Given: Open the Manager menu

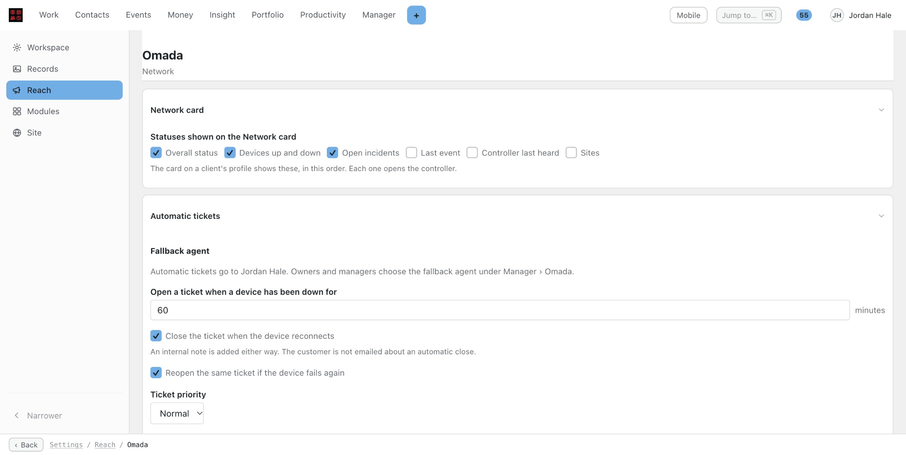Looking at the screenshot, I should click(379, 15).
